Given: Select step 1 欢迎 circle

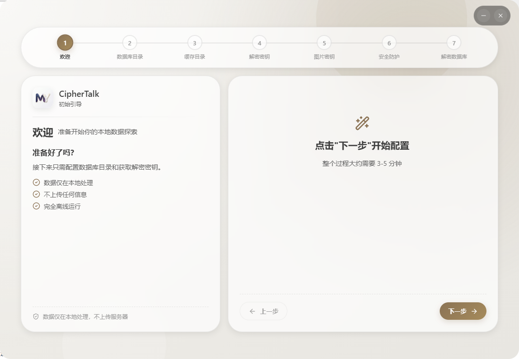Looking at the screenshot, I should point(65,43).
